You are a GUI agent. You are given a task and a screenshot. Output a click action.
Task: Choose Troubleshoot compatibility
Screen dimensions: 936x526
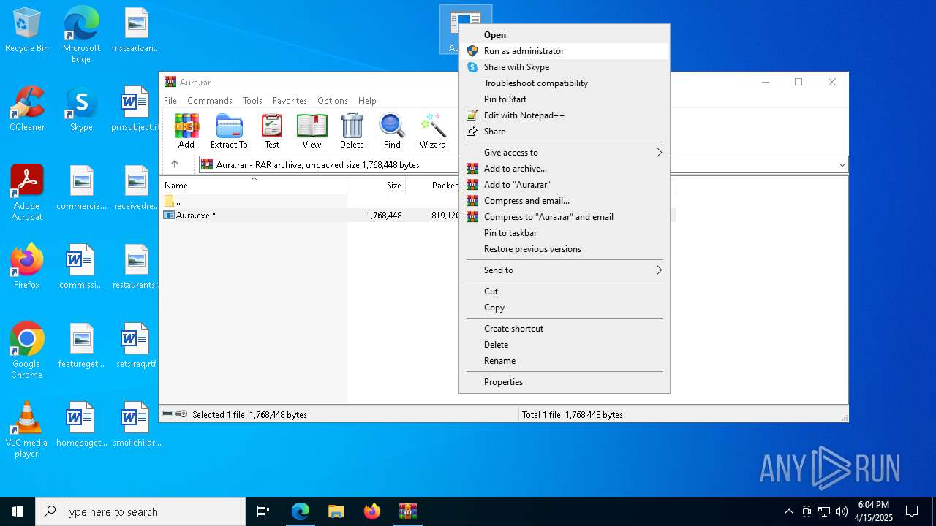pos(564,83)
